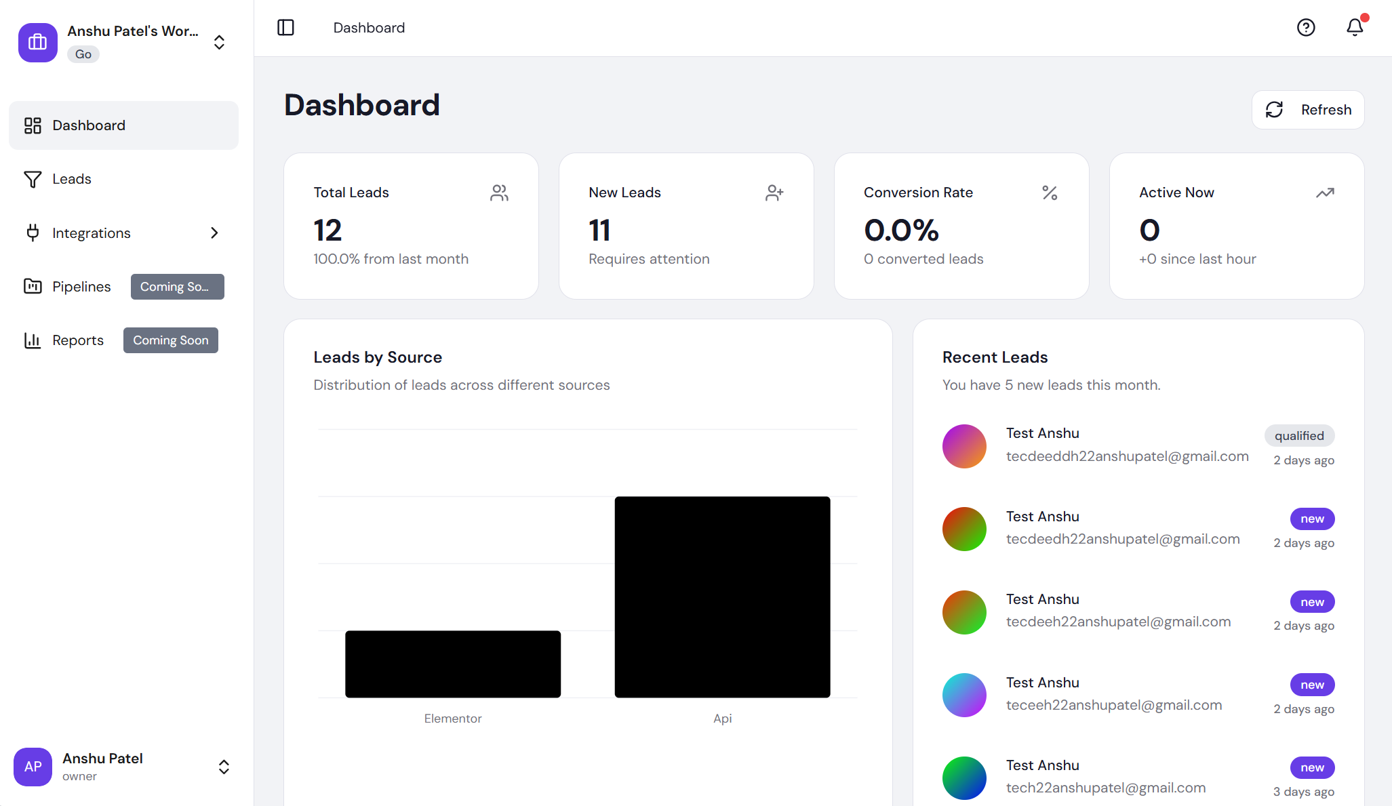The image size is (1392, 806).
Task: Click the Total Leads people icon
Action: click(499, 193)
